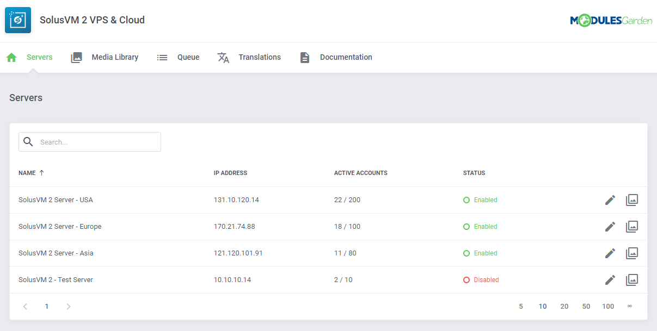This screenshot has height=331, width=657.
Task: Click the STATUS column header
Action: pos(474,173)
